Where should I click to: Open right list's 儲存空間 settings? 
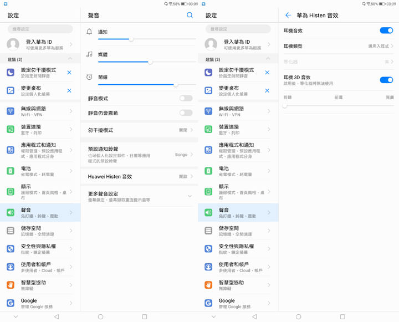(x=238, y=231)
